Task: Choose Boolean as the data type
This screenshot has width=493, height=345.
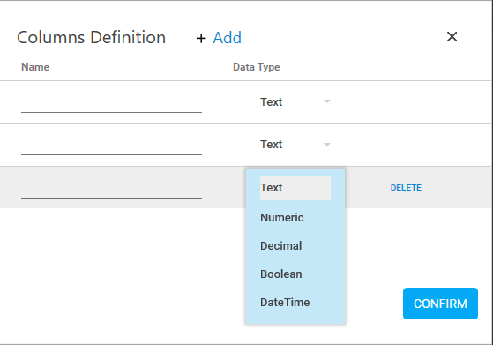Action: click(x=280, y=274)
